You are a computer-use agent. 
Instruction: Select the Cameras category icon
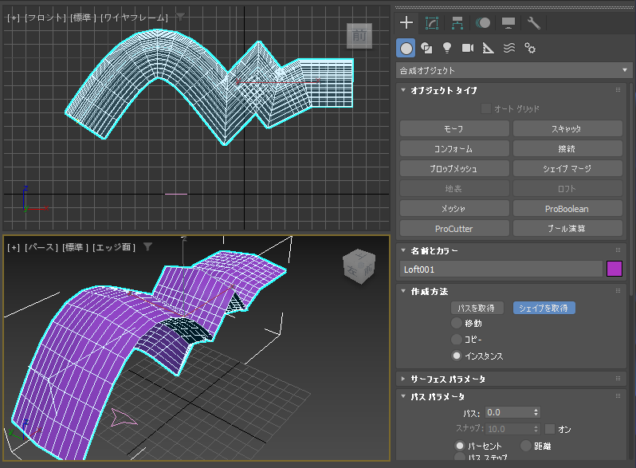click(x=468, y=49)
